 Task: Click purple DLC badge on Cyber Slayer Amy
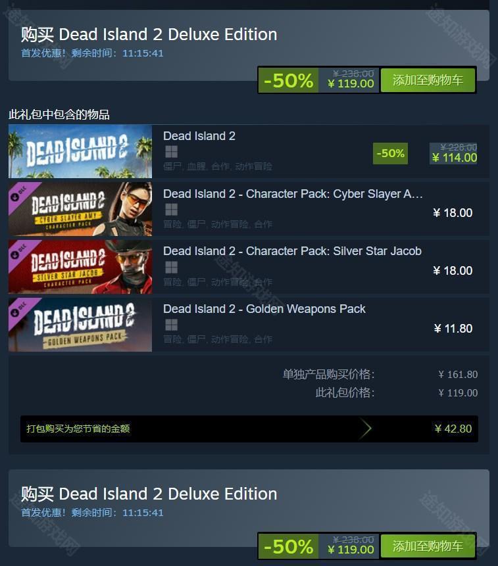pos(20,194)
